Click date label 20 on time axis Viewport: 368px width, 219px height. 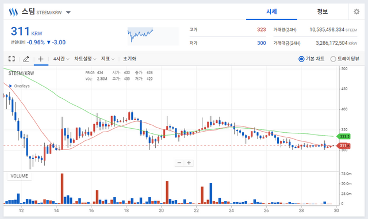pos(161,210)
